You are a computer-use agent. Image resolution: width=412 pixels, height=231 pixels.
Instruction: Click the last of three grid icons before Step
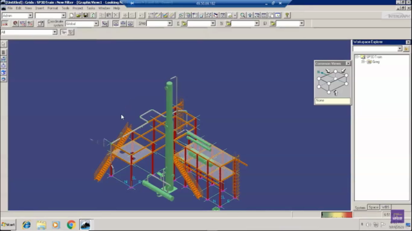click(130, 24)
